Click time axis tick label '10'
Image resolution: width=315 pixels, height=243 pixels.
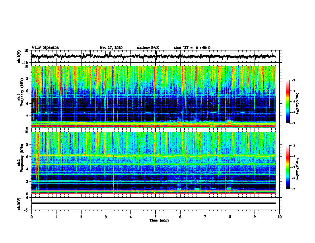coord(280,217)
